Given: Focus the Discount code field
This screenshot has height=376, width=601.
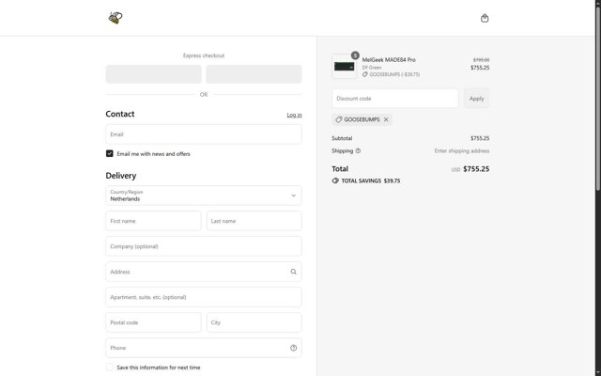Looking at the screenshot, I should 395,98.
